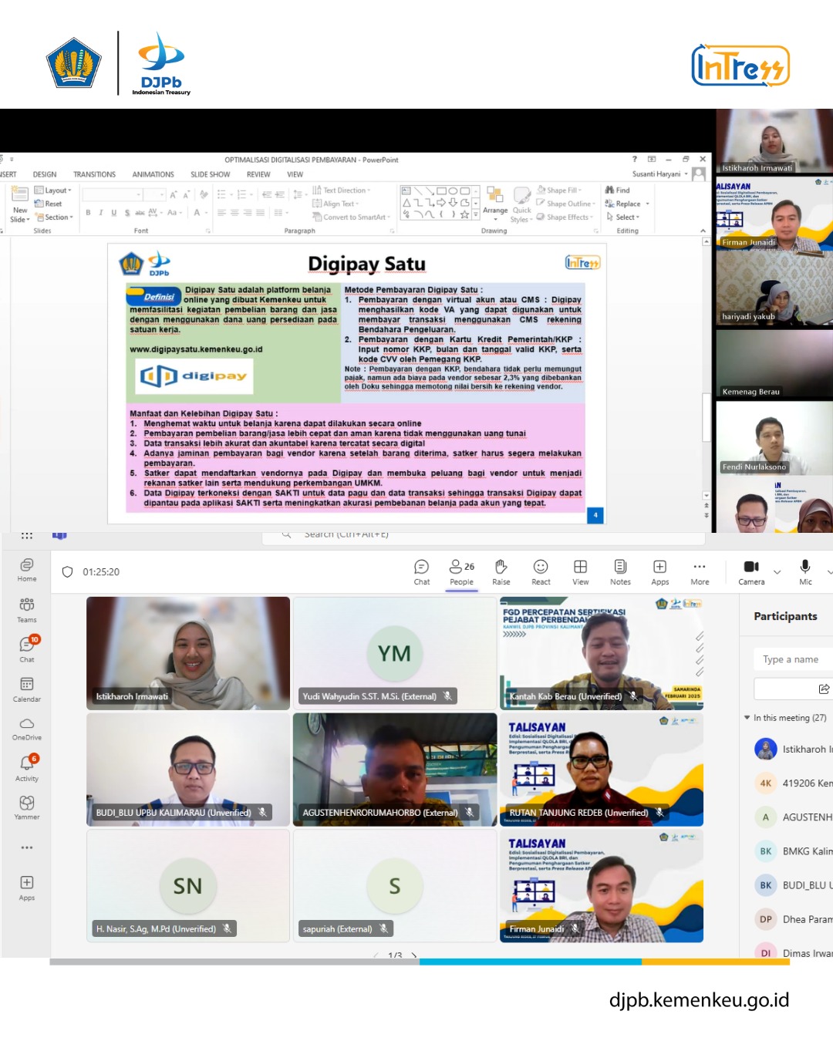The height and width of the screenshot is (1041, 833).
Task: Open SLIDE SHOW tab in PowerPoint
Action: [211, 174]
